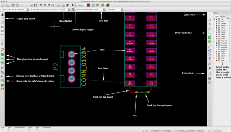Select the Cursor tool in right toolbar
The width and height of the screenshot is (231, 132).
pos(209,14)
